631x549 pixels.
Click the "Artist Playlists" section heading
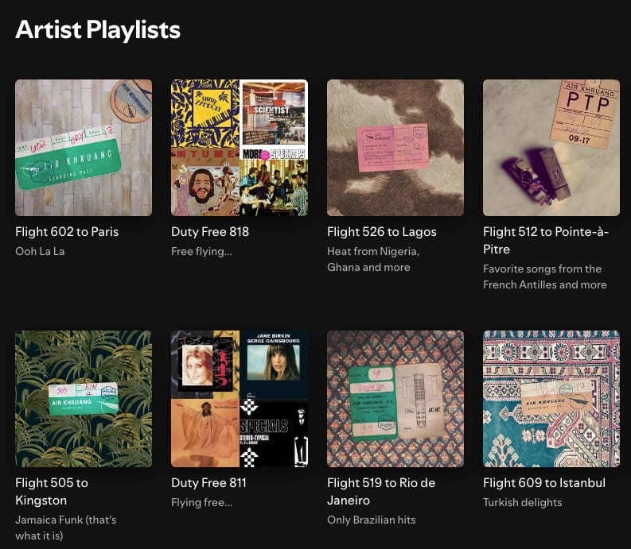click(98, 30)
